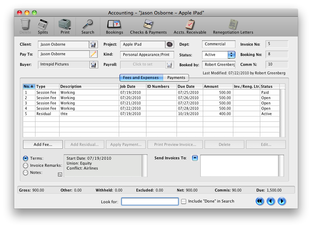Click the fees table vertical scrollbar
Image resolution: width=312 pixels, height=228 pixels.
point(282,113)
